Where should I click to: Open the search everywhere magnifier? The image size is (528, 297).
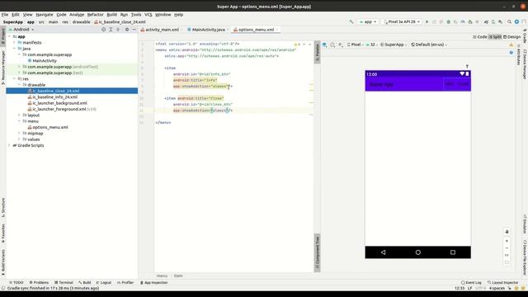coord(510,22)
